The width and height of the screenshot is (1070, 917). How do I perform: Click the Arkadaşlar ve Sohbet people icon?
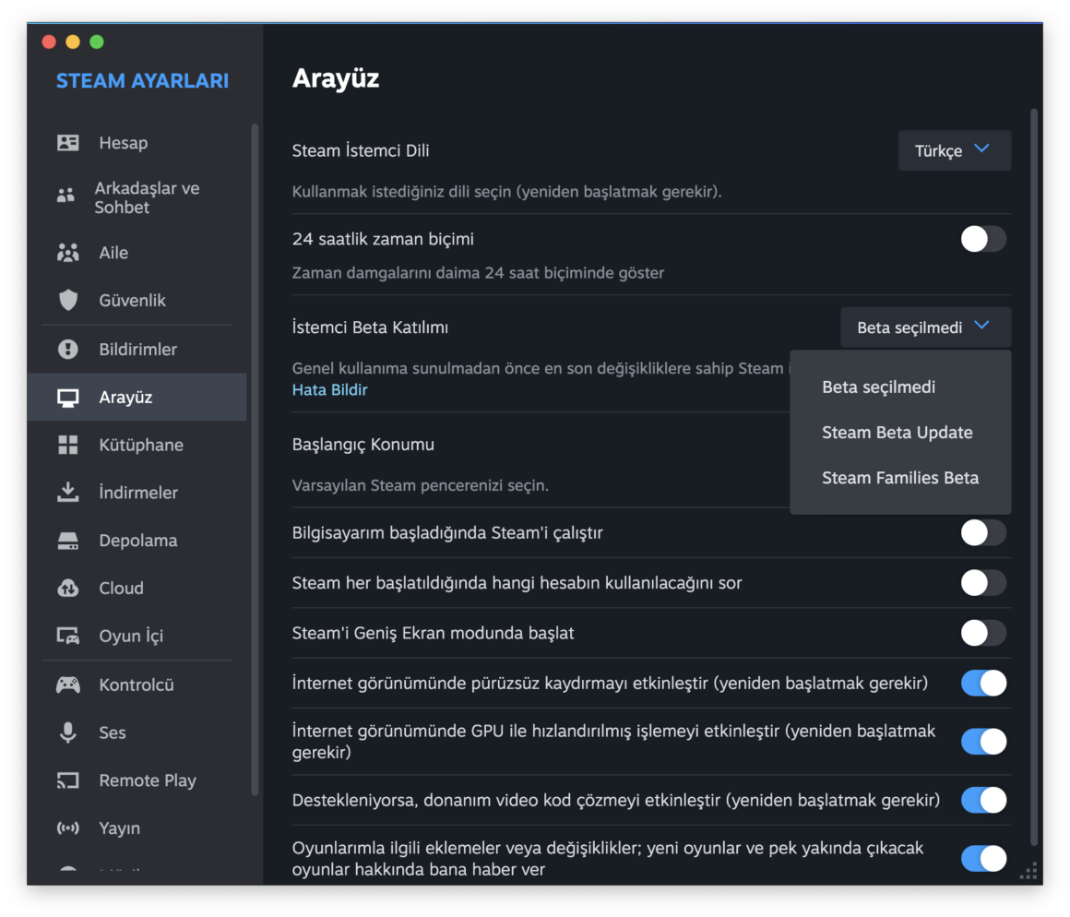coord(65,196)
